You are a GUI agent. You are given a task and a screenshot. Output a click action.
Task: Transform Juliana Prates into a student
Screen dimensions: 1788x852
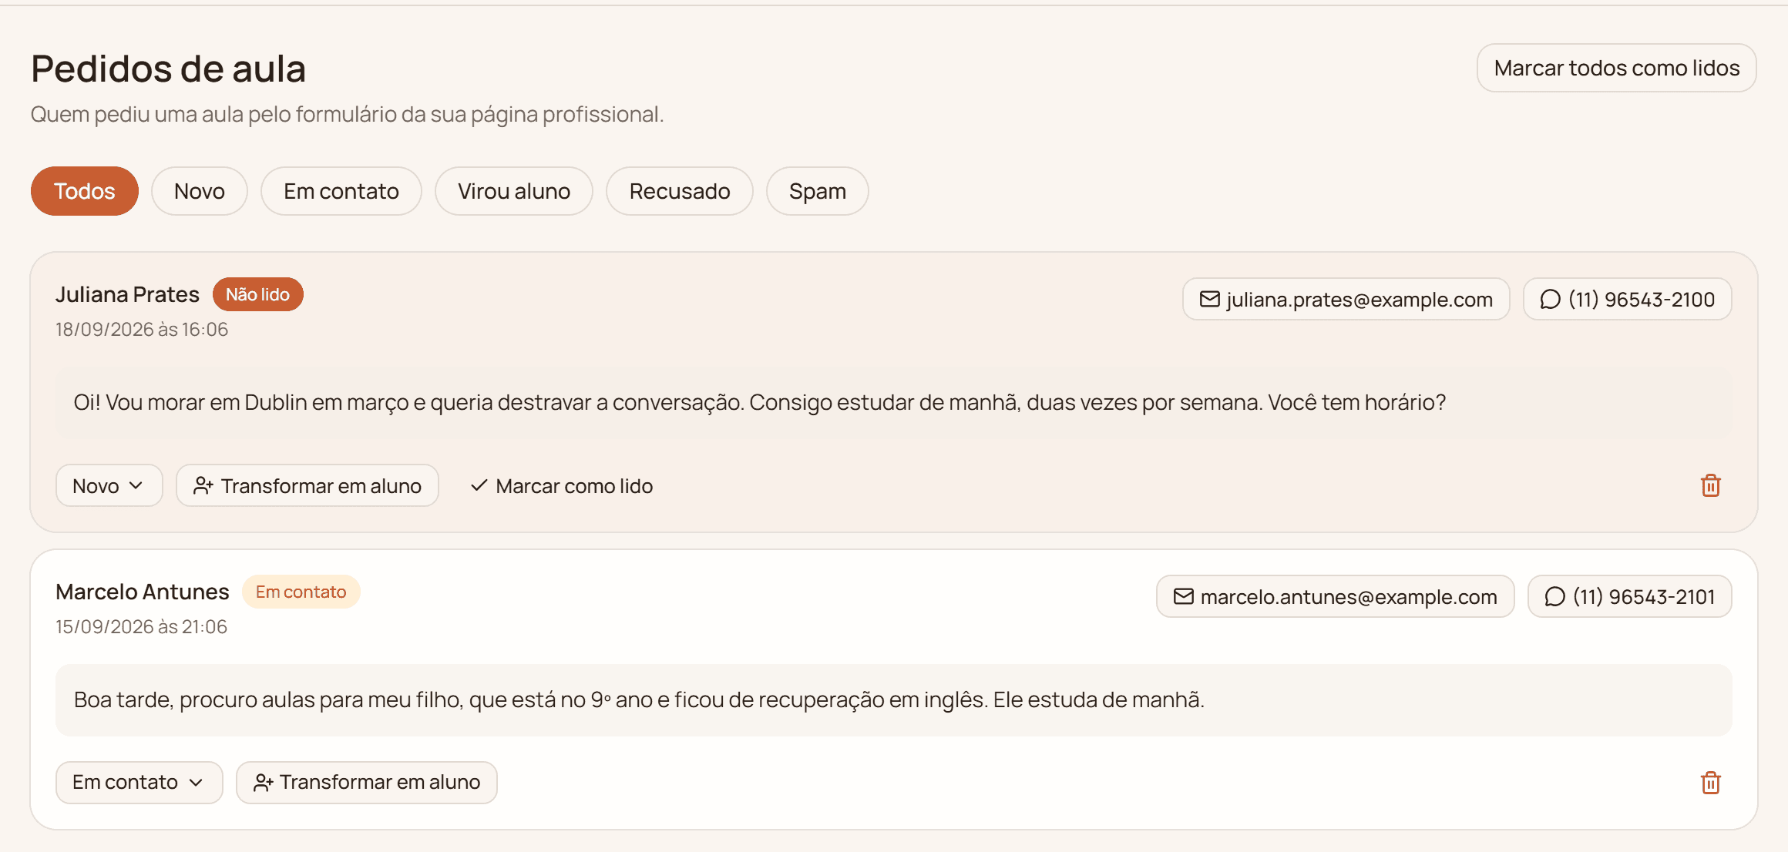click(x=307, y=485)
